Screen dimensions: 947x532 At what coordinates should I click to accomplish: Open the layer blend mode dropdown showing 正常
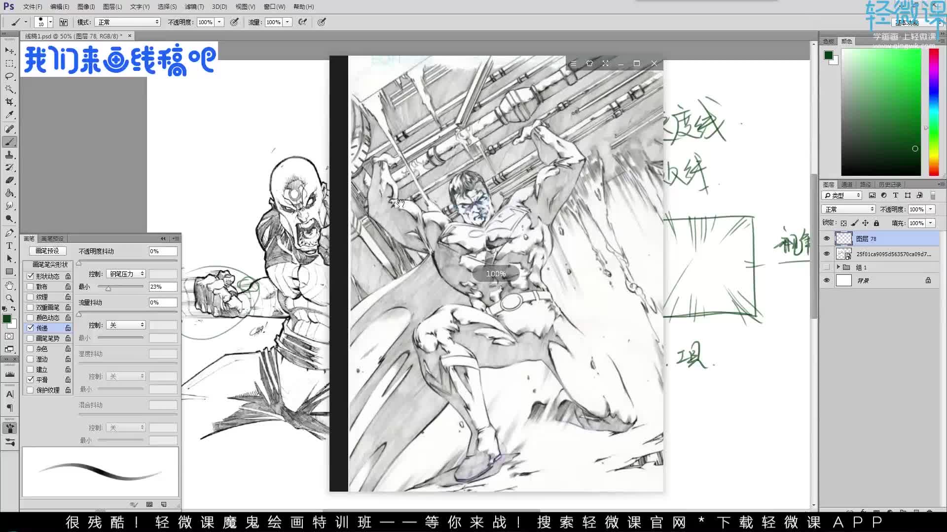pos(847,209)
